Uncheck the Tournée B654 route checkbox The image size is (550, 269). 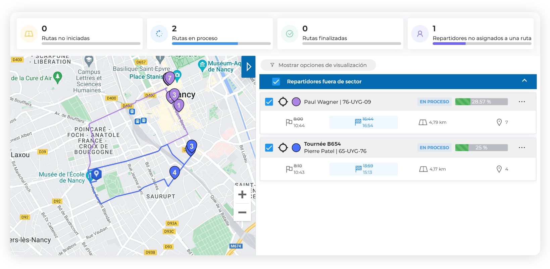coord(269,148)
